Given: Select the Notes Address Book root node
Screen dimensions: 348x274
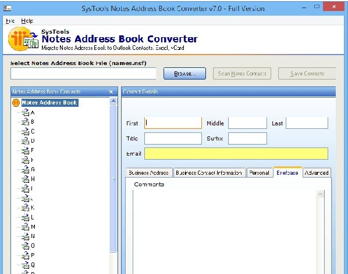Looking at the screenshot, I should pos(49,103).
